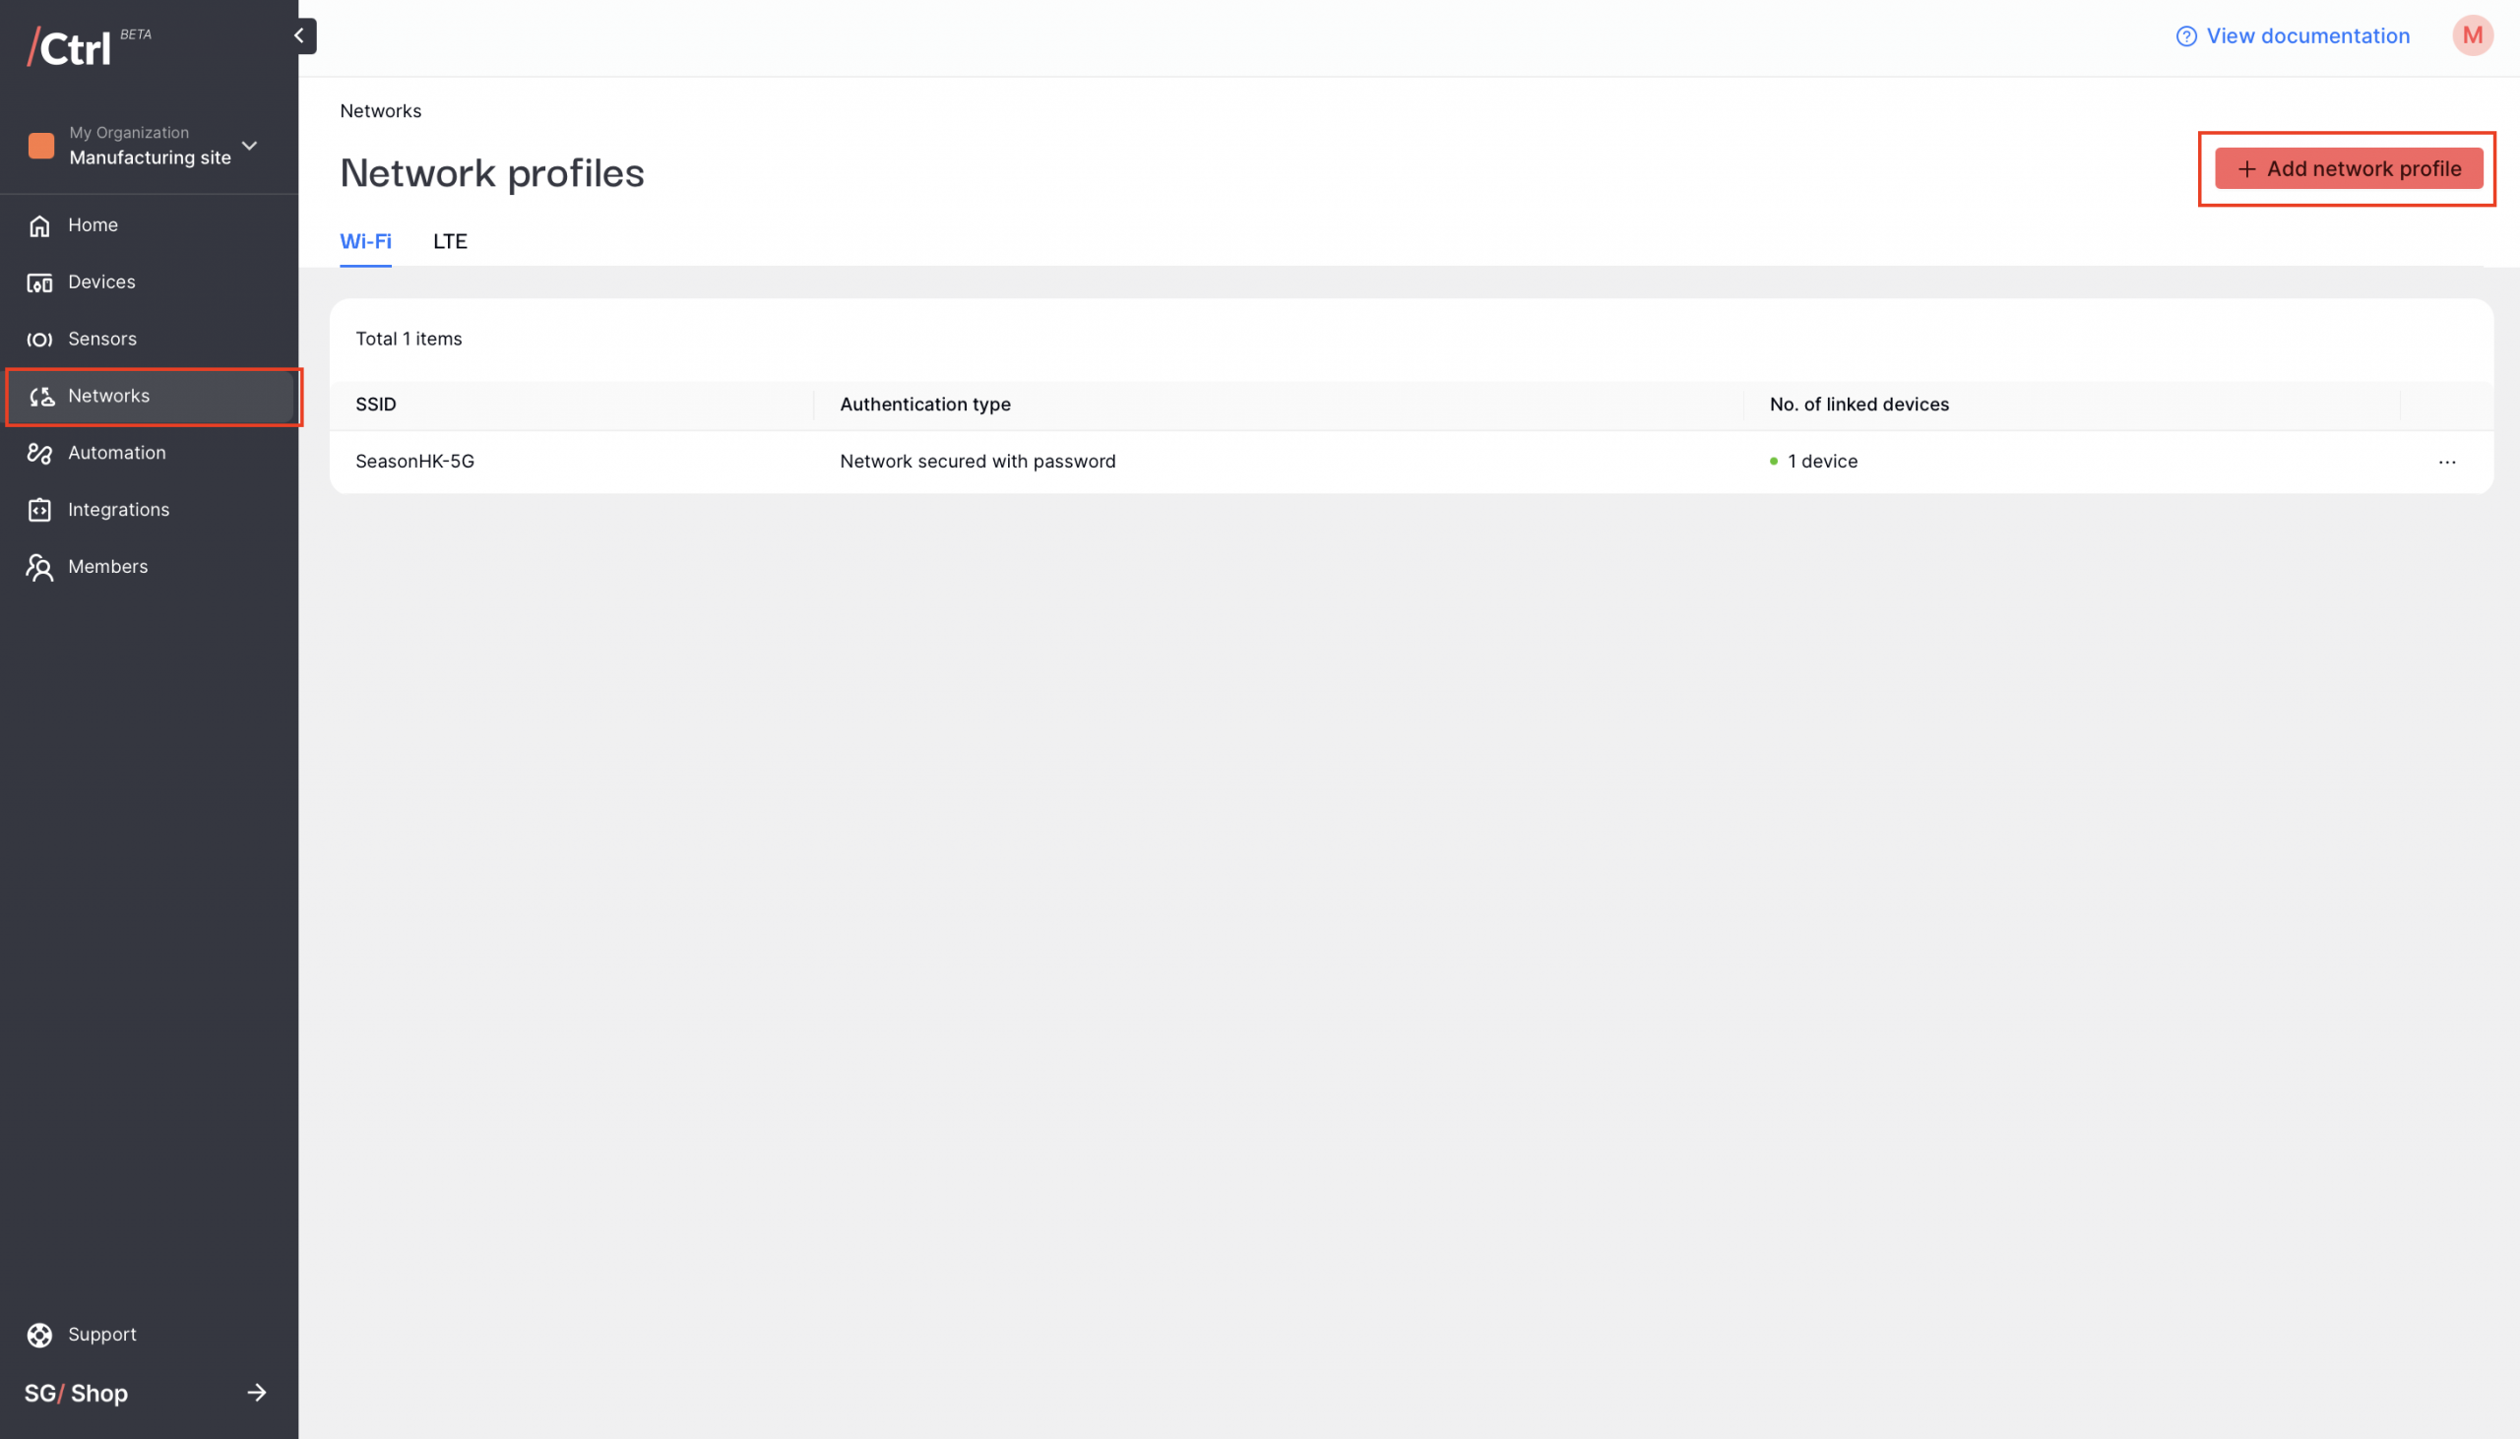Click the question mark documentation icon
The image size is (2520, 1439).
(2186, 36)
